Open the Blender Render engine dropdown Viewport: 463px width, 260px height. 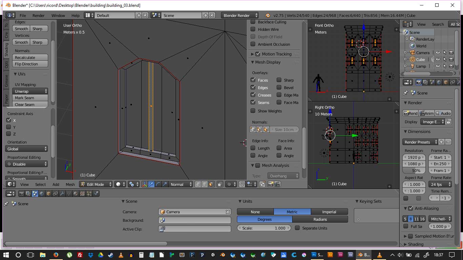pos(240,16)
